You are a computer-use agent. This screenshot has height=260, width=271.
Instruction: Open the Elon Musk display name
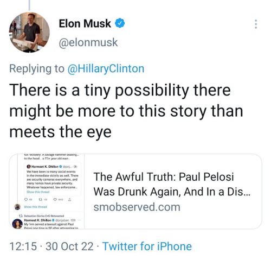click(85, 23)
